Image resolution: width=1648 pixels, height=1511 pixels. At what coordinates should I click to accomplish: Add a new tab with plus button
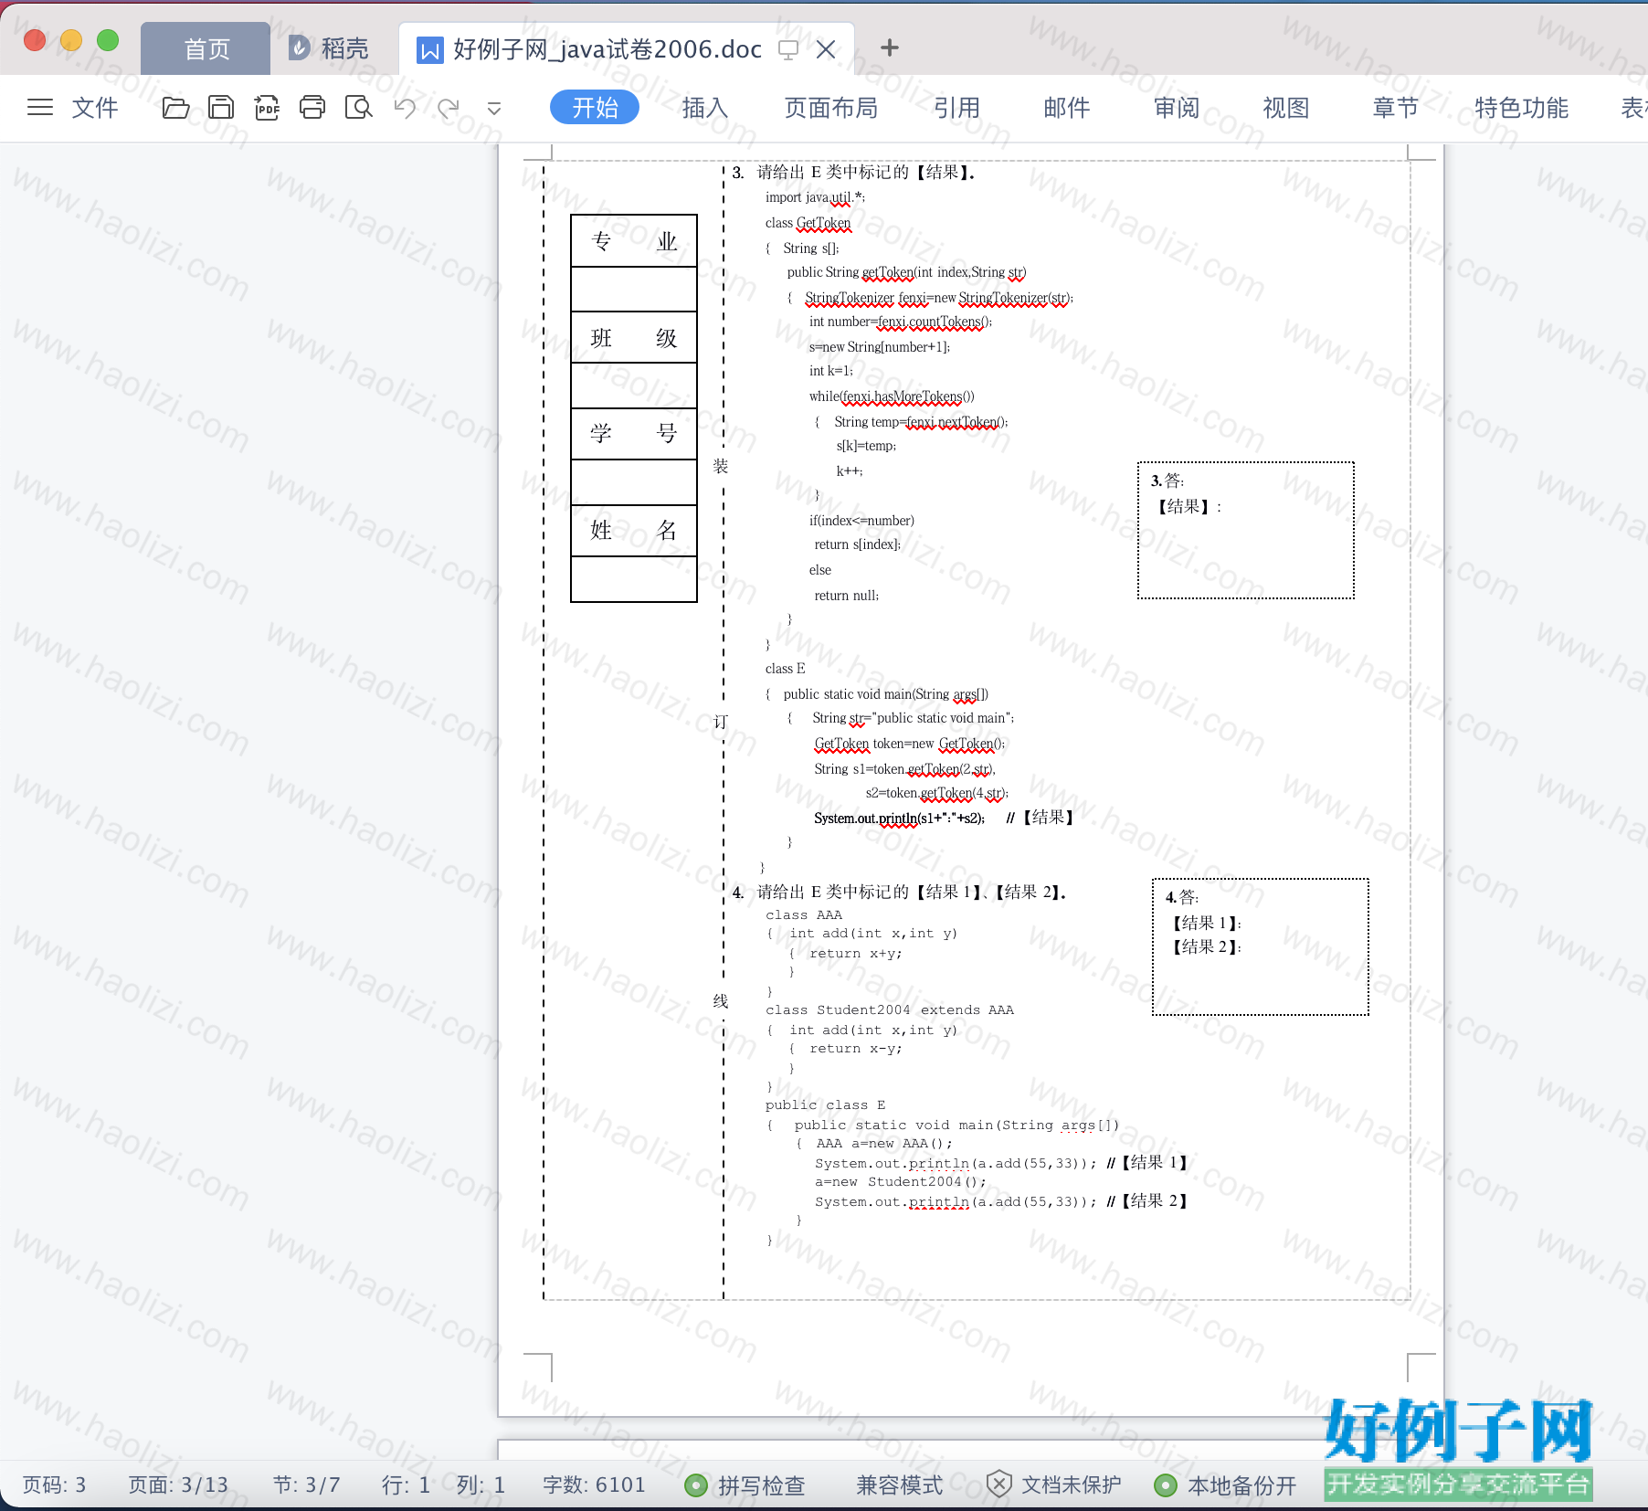click(890, 48)
